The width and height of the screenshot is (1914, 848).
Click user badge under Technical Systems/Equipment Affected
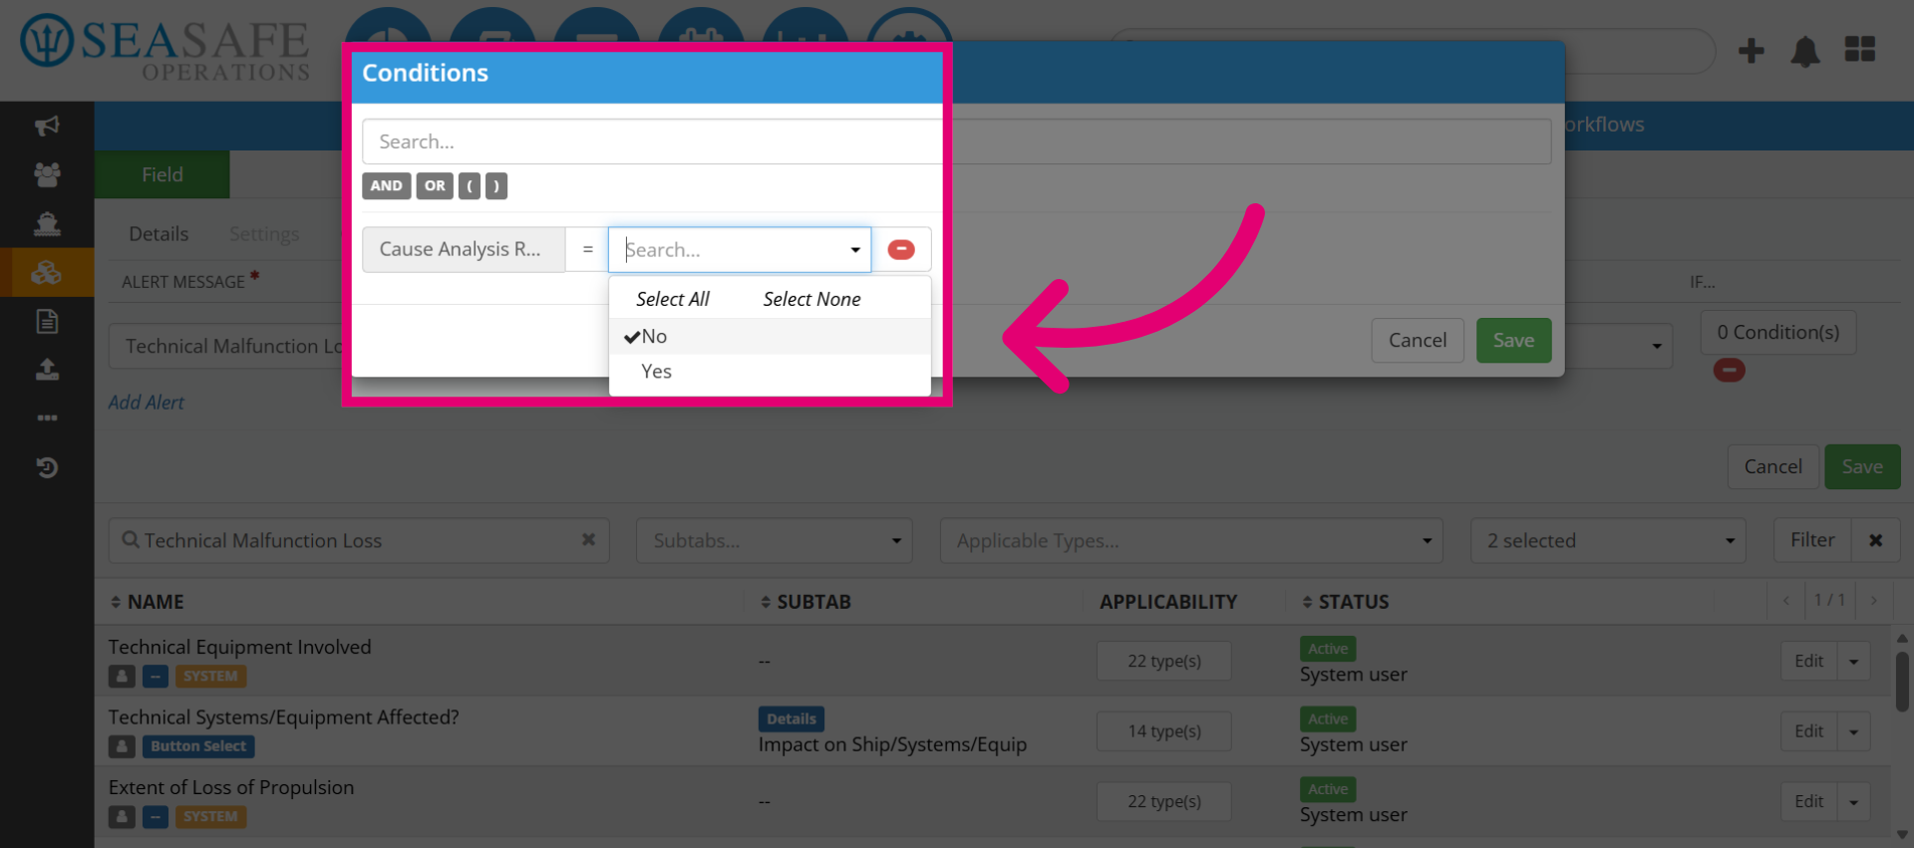point(122,746)
